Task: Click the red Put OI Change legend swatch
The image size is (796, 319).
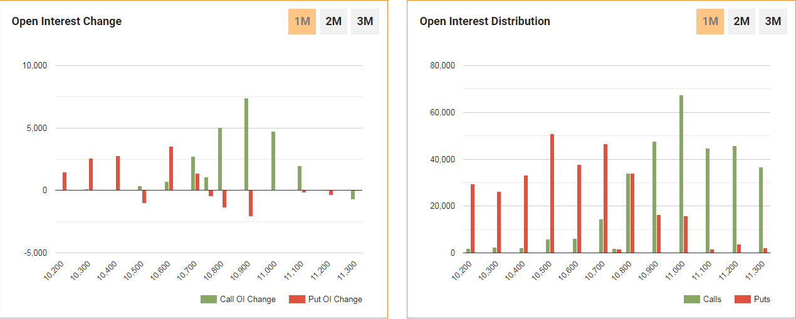Action: 296,300
